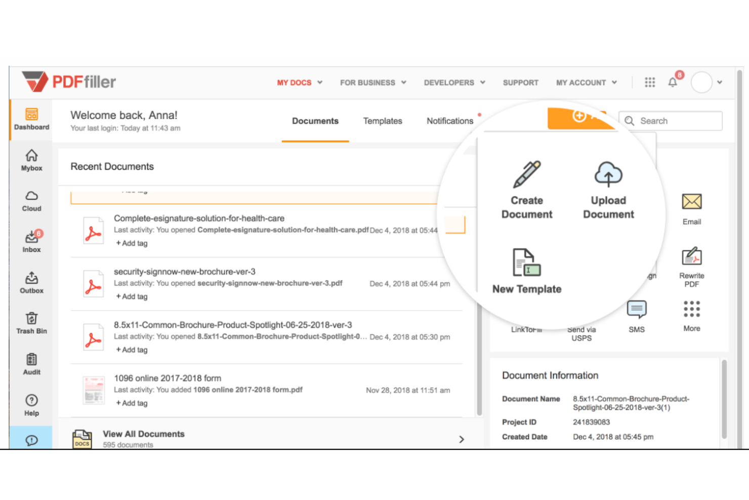This screenshot has height=500, width=749.
Task: Click PDF icon for Complete-esignature-solution-for-health-care
Action: click(x=93, y=230)
